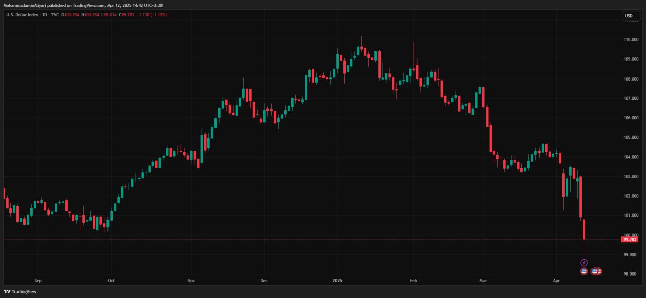The image size is (646, 298).
Task: Click the Apr label on the time axis
Action: (556, 280)
